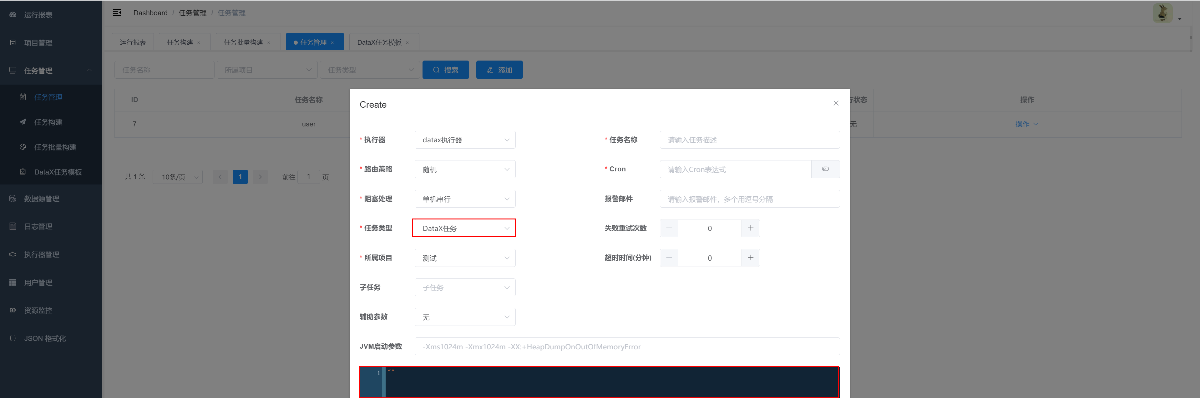Open 数据源管理 in the sidebar

[x=42, y=199]
